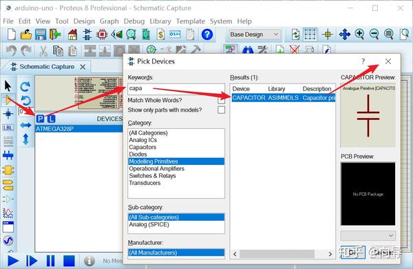The width and height of the screenshot is (413, 269).
Task: Open the PCB Layout chip icon
Action: tap(102, 34)
